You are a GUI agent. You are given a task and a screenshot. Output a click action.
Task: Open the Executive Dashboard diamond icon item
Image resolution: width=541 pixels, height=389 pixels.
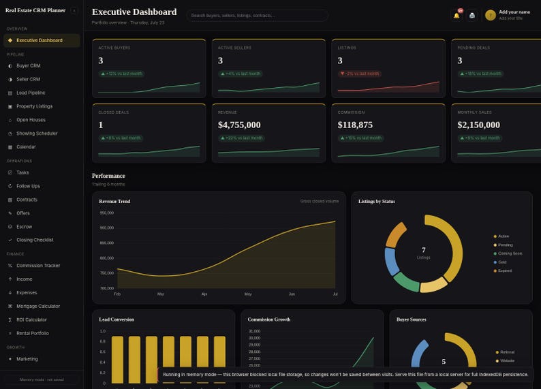coord(10,40)
